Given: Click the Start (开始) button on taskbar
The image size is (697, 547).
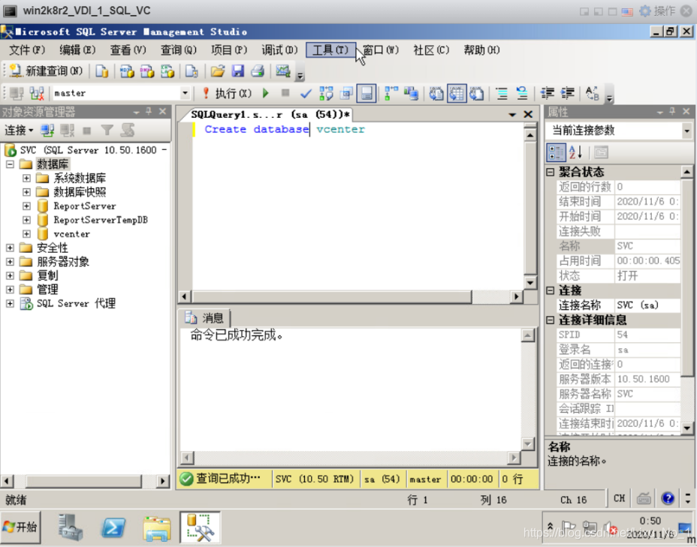Looking at the screenshot, I should (x=21, y=527).
